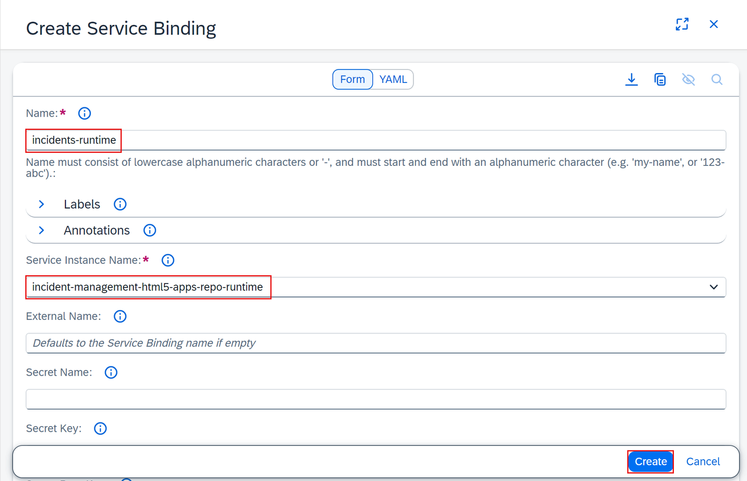This screenshot has width=747, height=481.
Task: Show info for Secret Key
Action: (x=100, y=428)
